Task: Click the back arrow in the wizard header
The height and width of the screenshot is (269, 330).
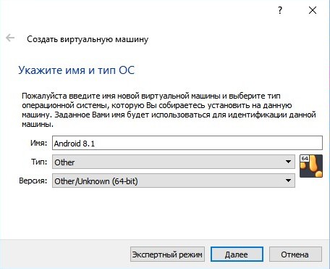Action: tap(10, 38)
